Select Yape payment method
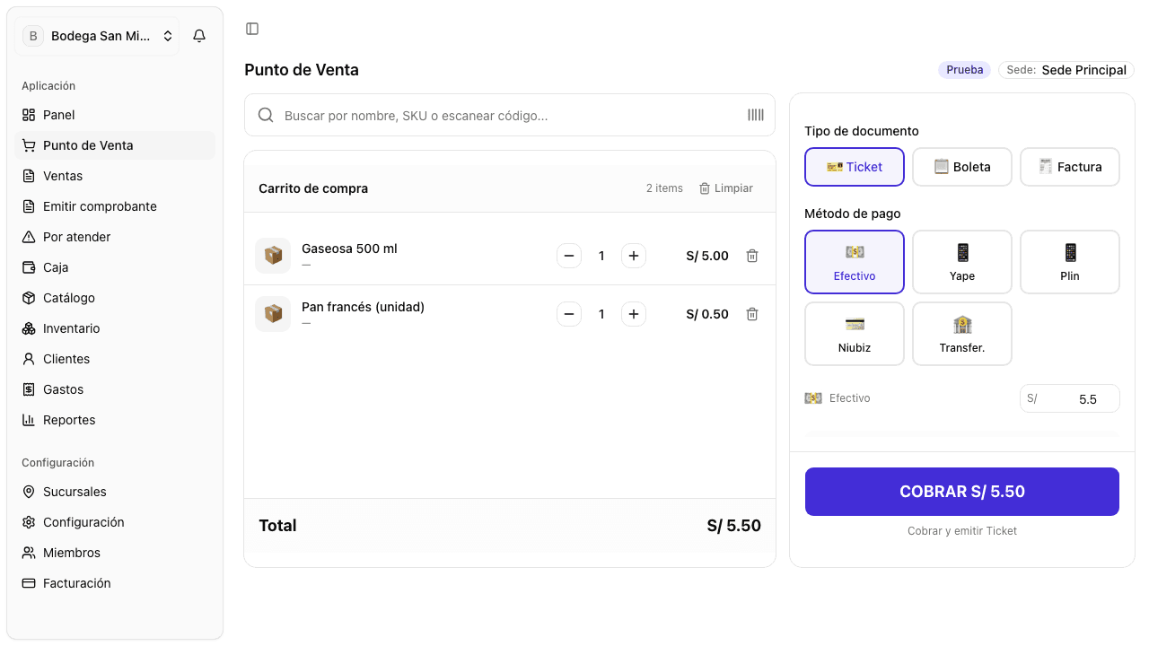The image size is (1149, 646). [962, 262]
